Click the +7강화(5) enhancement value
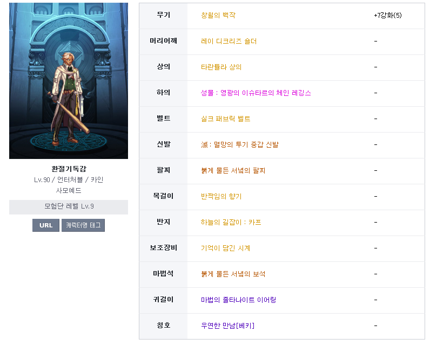Image resolution: width=430 pixels, height=346 pixels. 387,15
